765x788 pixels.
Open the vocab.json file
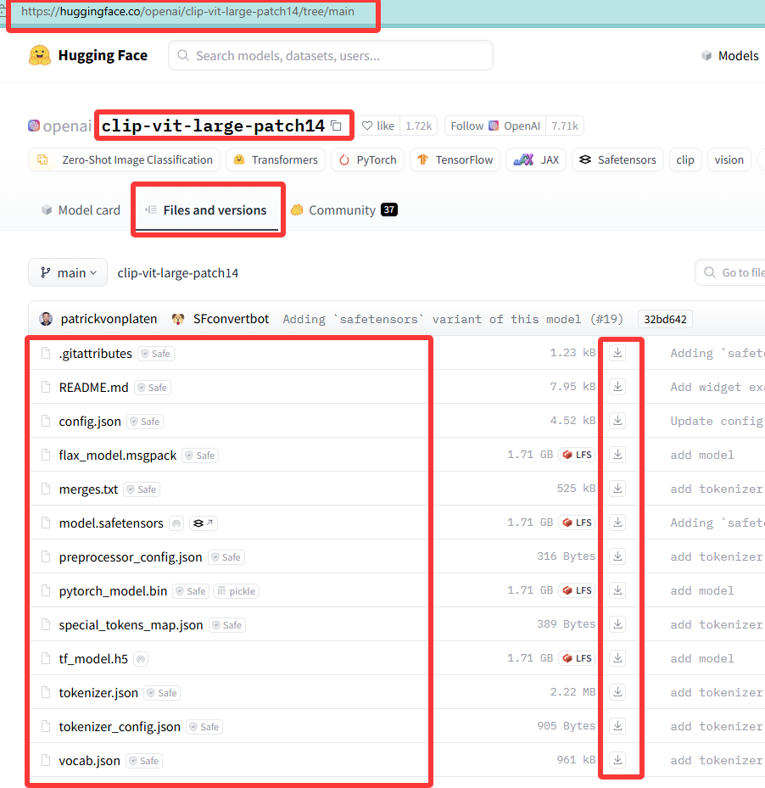(89, 761)
